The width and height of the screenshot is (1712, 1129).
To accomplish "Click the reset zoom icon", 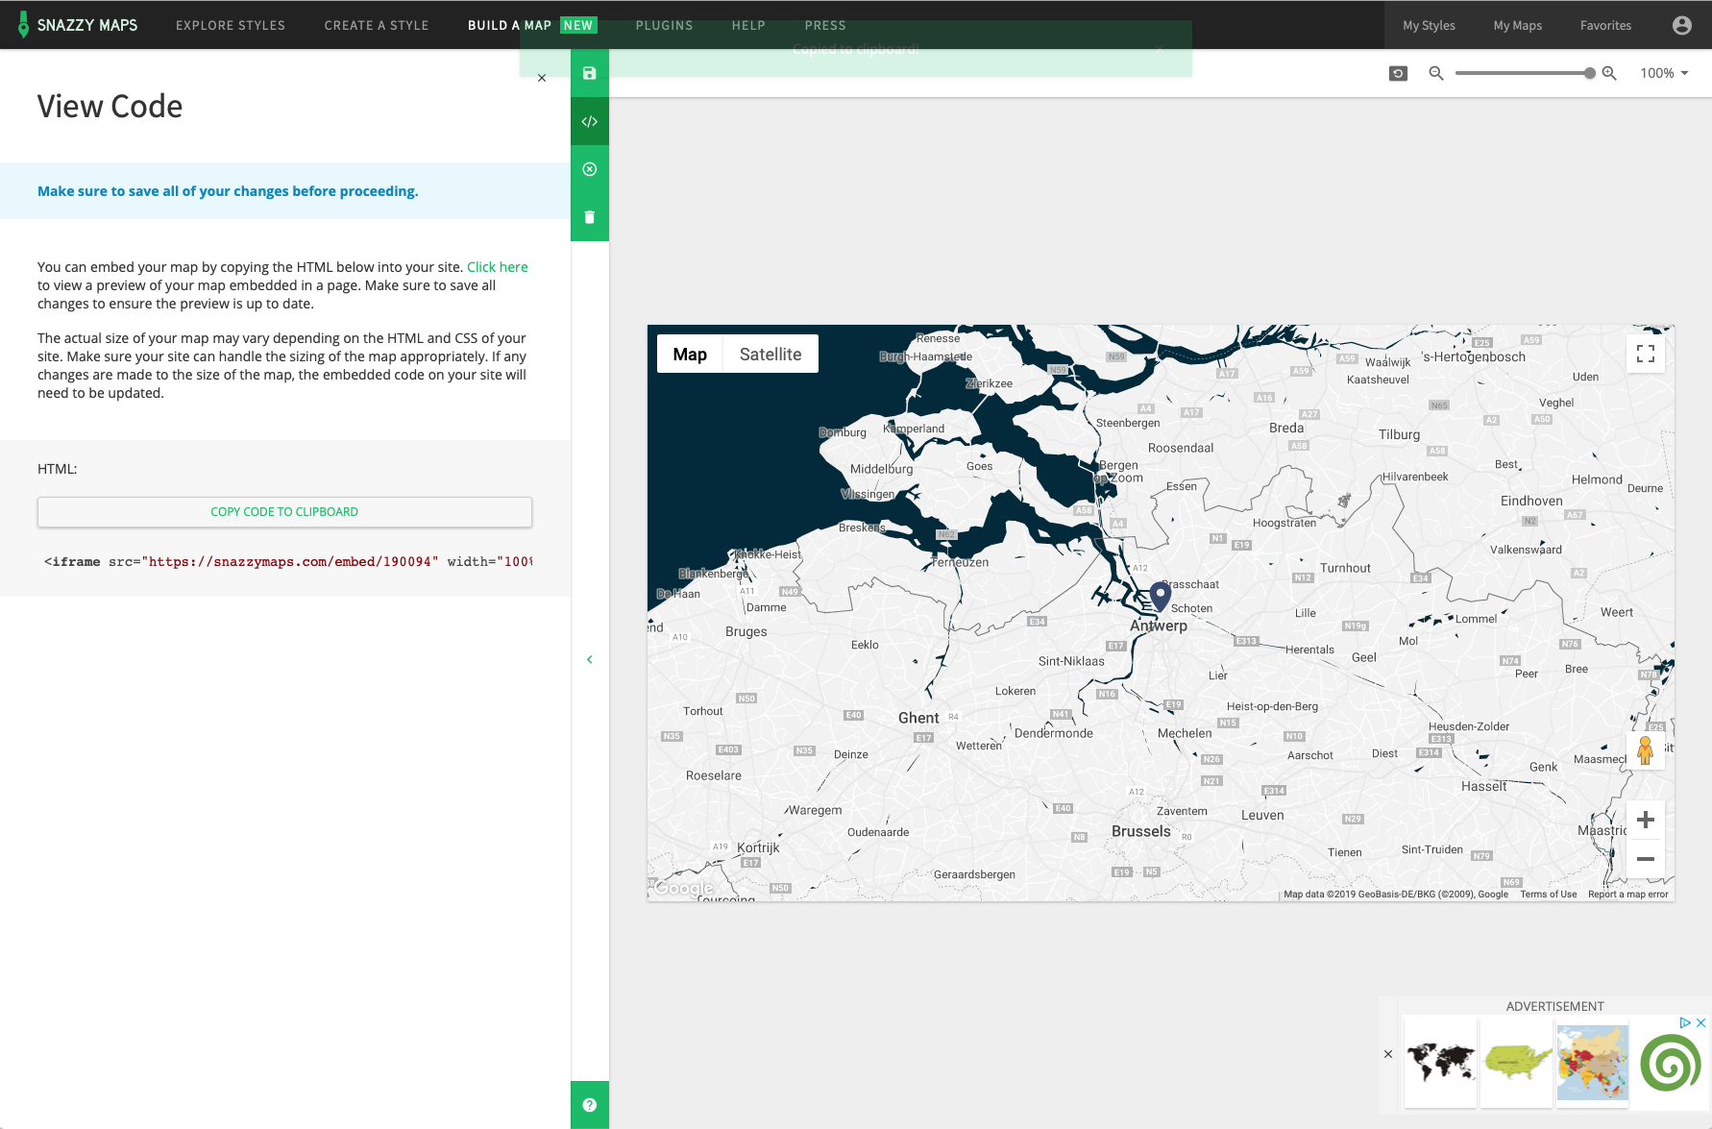I will 1399,73.
